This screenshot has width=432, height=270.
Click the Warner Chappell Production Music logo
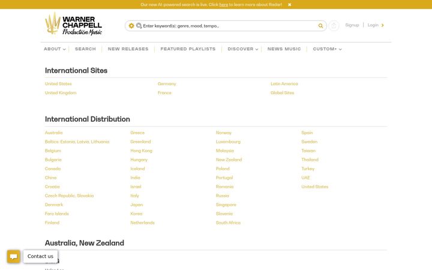(x=74, y=24)
